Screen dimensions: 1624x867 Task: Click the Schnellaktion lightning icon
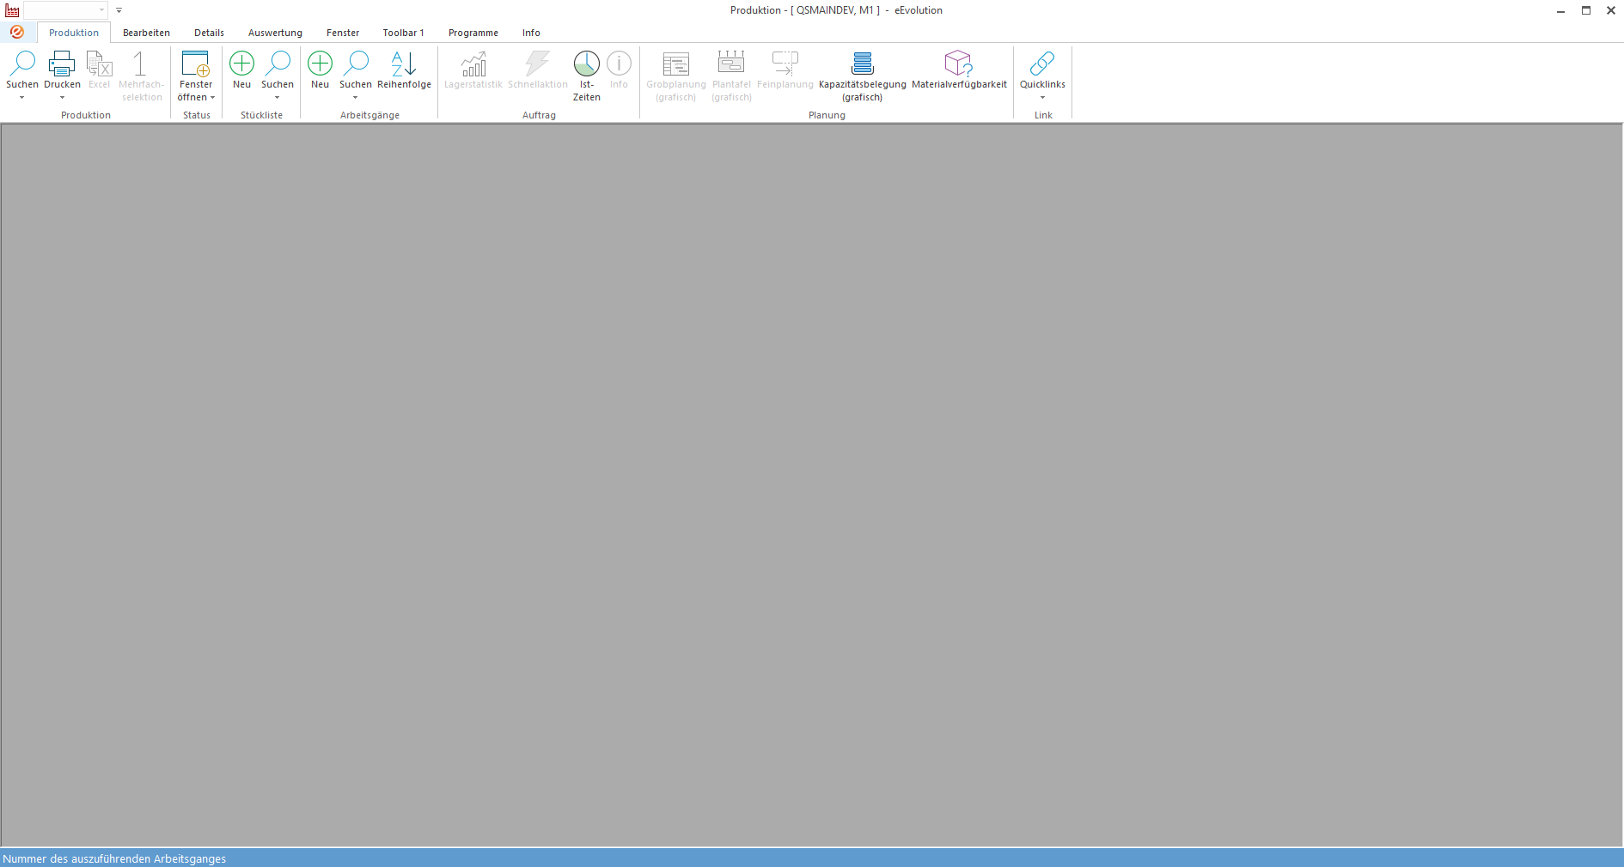[538, 64]
